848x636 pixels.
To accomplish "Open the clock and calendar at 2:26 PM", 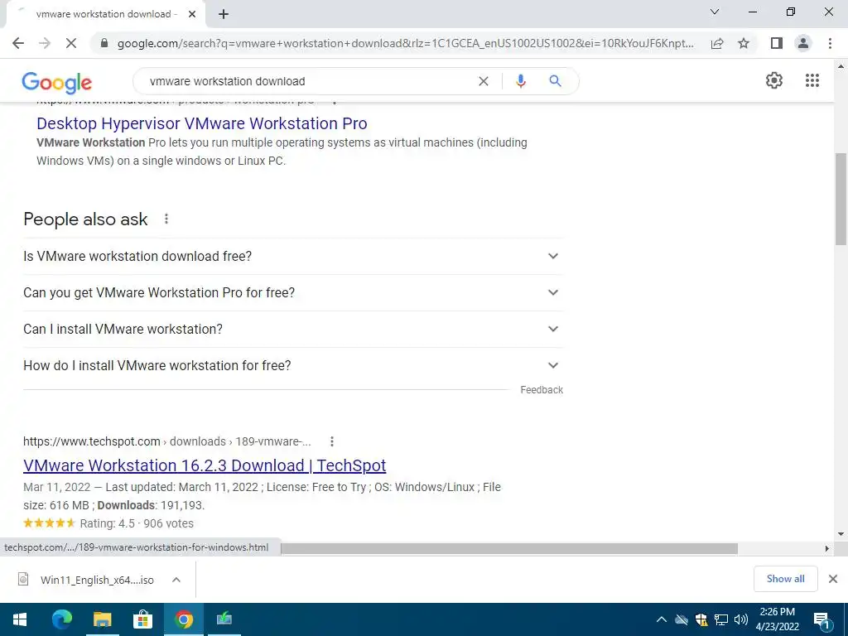I will [x=777, y=619].
